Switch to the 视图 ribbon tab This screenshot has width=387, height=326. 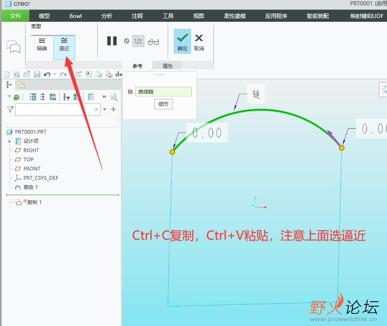[198, 16]
